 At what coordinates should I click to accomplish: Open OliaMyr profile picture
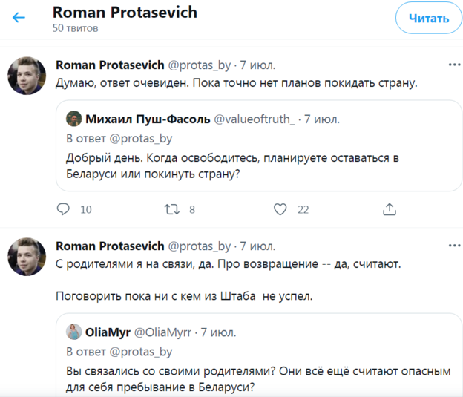tap(74, 332)
